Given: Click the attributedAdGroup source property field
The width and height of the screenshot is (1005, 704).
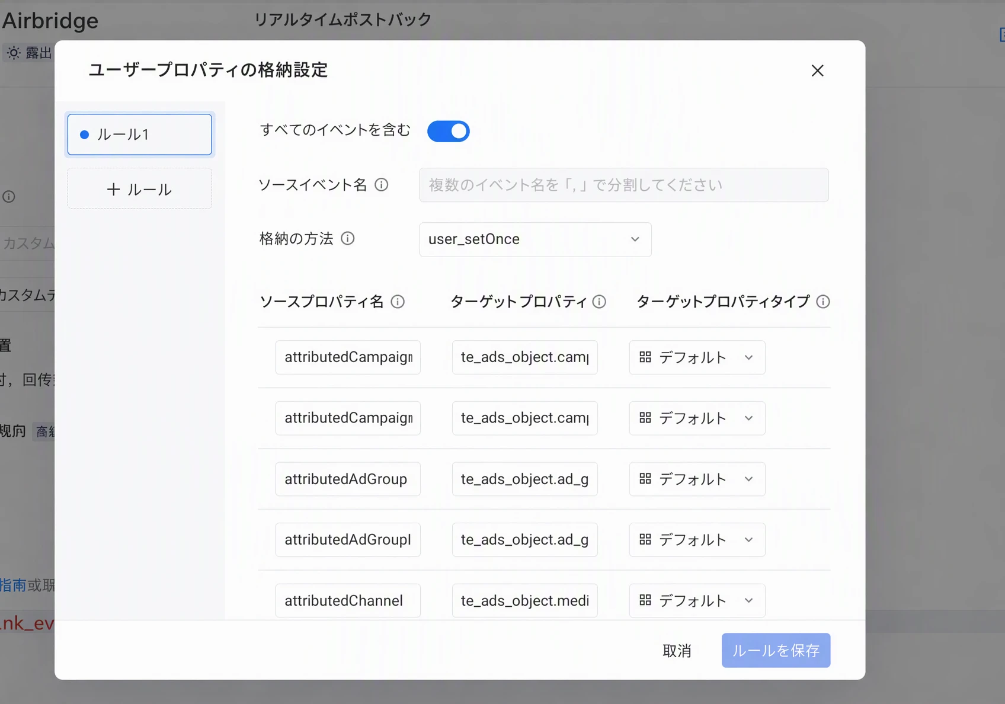Looking at the screenshot, I should [348, 479].
